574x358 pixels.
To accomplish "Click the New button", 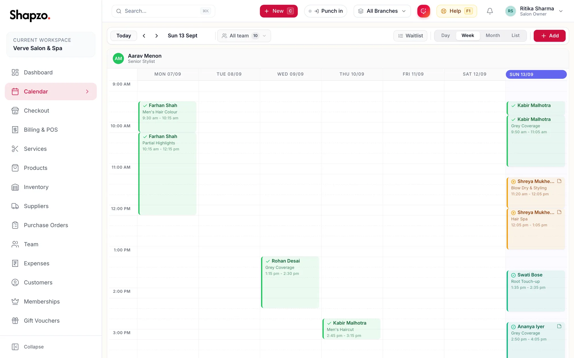I will pos(279,11).
